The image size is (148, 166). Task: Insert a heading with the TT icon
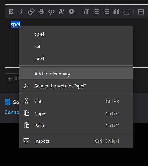[86, 11]
